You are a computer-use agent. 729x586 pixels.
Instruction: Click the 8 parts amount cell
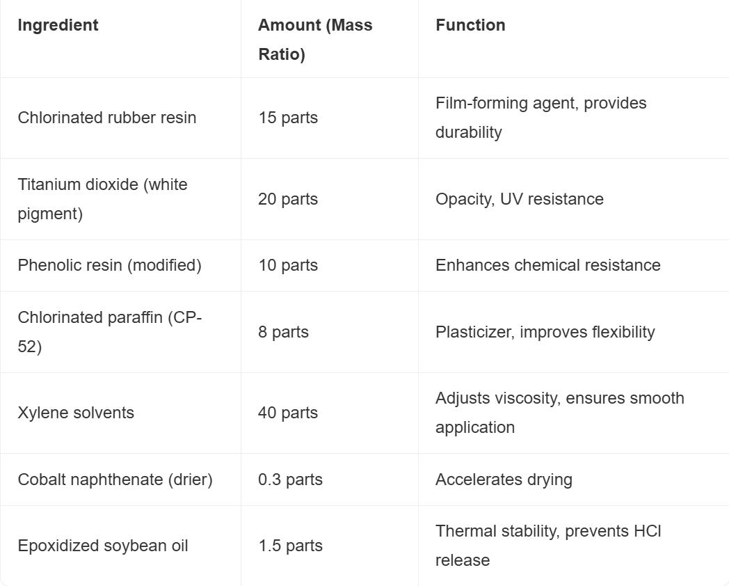click(x=283, y=332)
